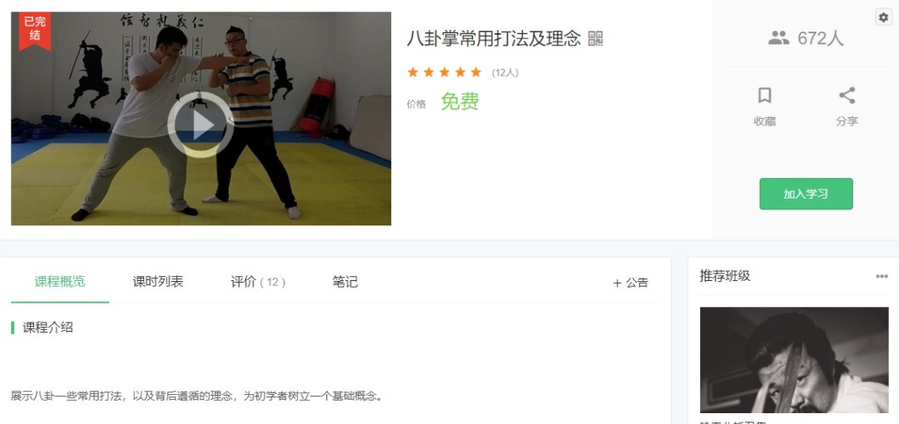Screen dimensions: 899x424
Task: Click the 分享 share icon
Action: pos(847,95)
